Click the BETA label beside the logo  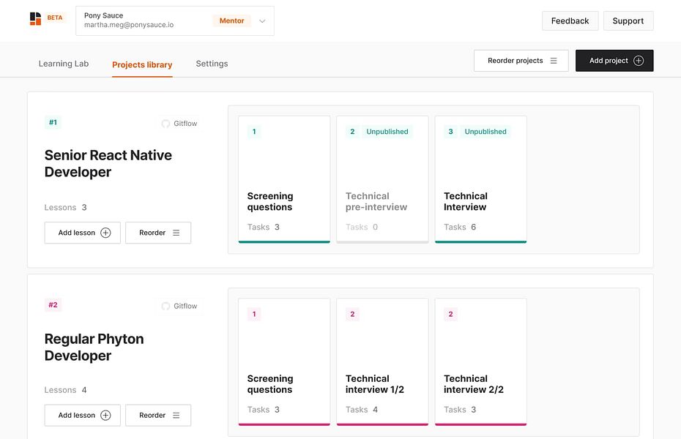(x=55, y=18)
